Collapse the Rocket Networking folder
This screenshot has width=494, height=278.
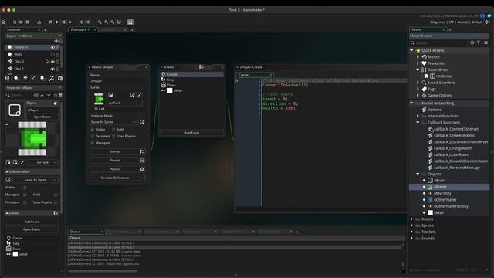coord(411,103)
